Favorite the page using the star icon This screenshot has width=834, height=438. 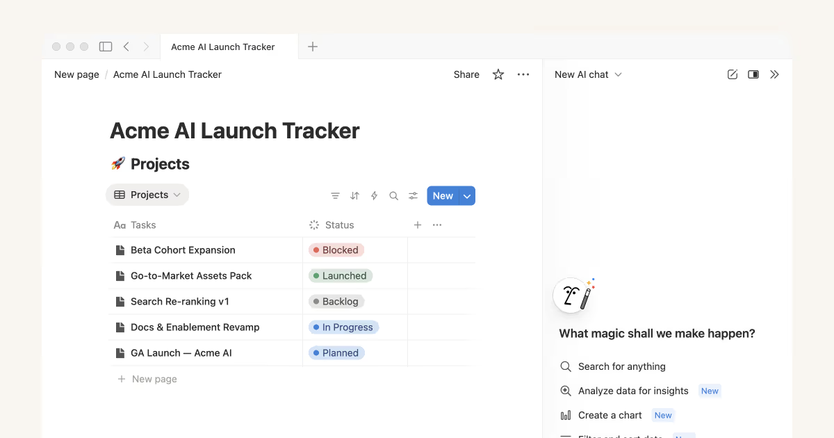(x=498, y=74)
